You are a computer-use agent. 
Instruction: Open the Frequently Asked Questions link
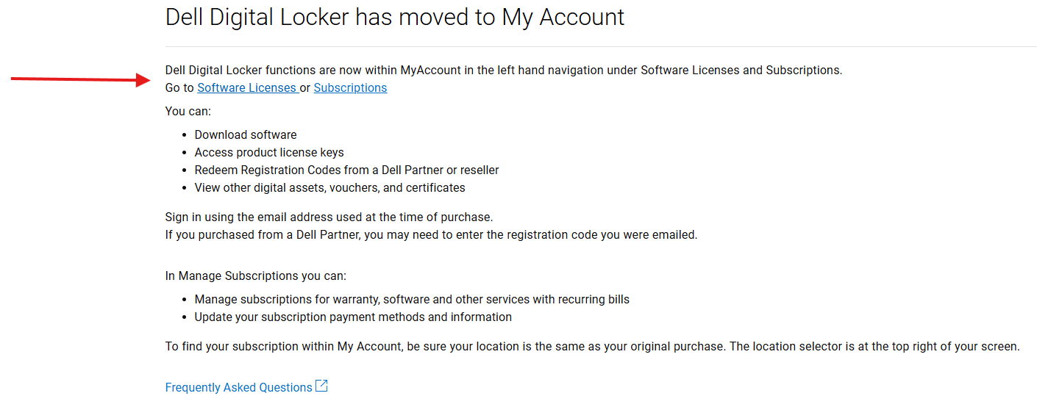(x=238, y=388)
